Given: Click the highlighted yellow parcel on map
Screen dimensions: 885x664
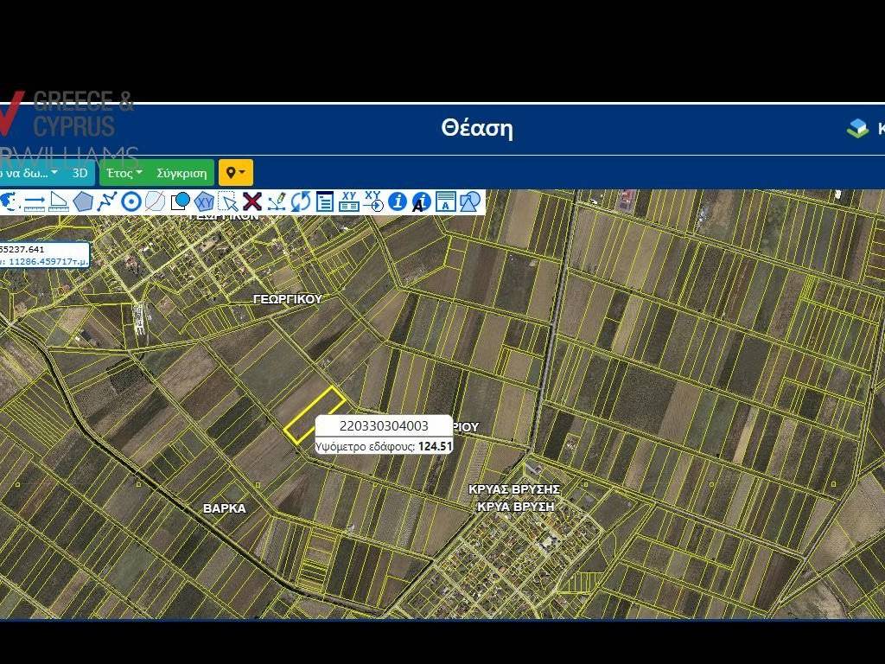Looking at the screenshot, I should (x=315, y=415).
